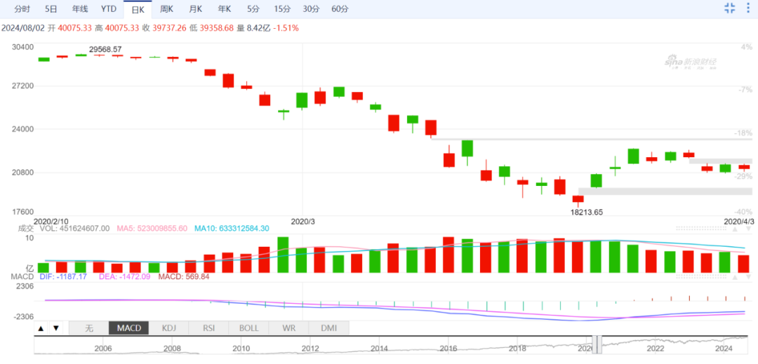Click the down arrow on volume panel

tap(750, 228)
